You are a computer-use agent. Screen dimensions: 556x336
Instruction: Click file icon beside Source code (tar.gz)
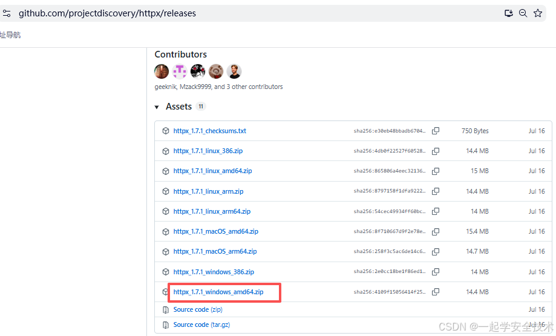click(166, 325)
